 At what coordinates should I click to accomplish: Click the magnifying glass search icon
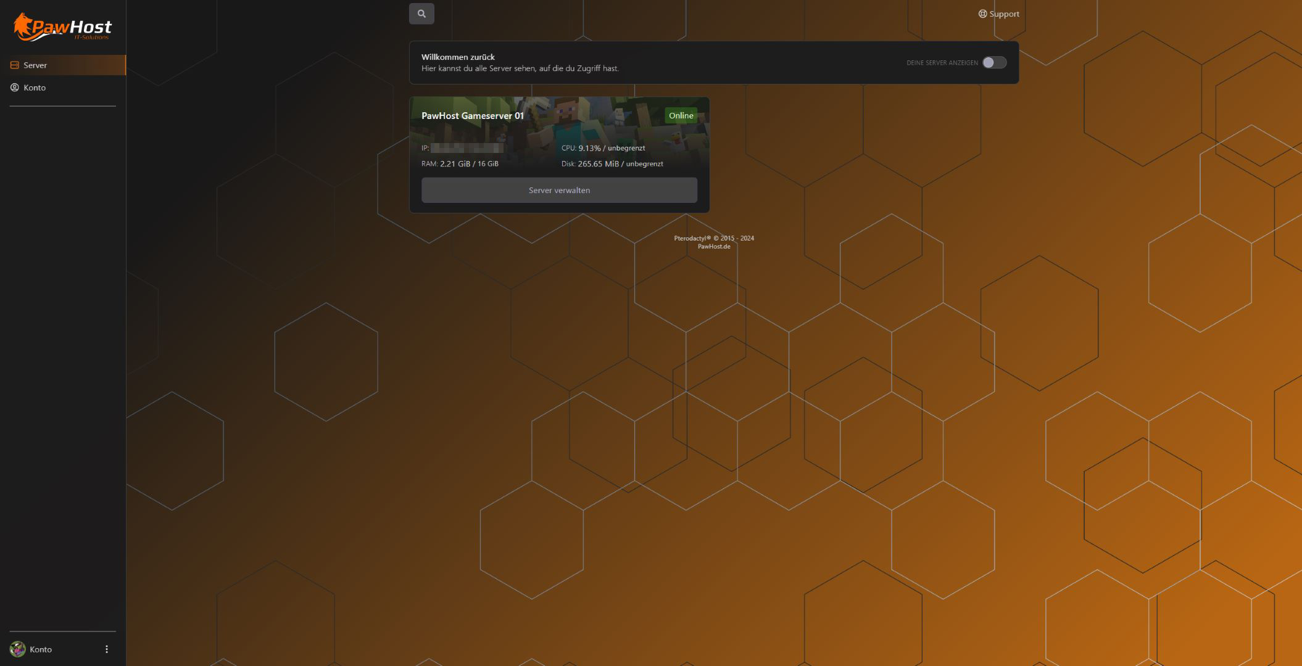click(421, 14)
